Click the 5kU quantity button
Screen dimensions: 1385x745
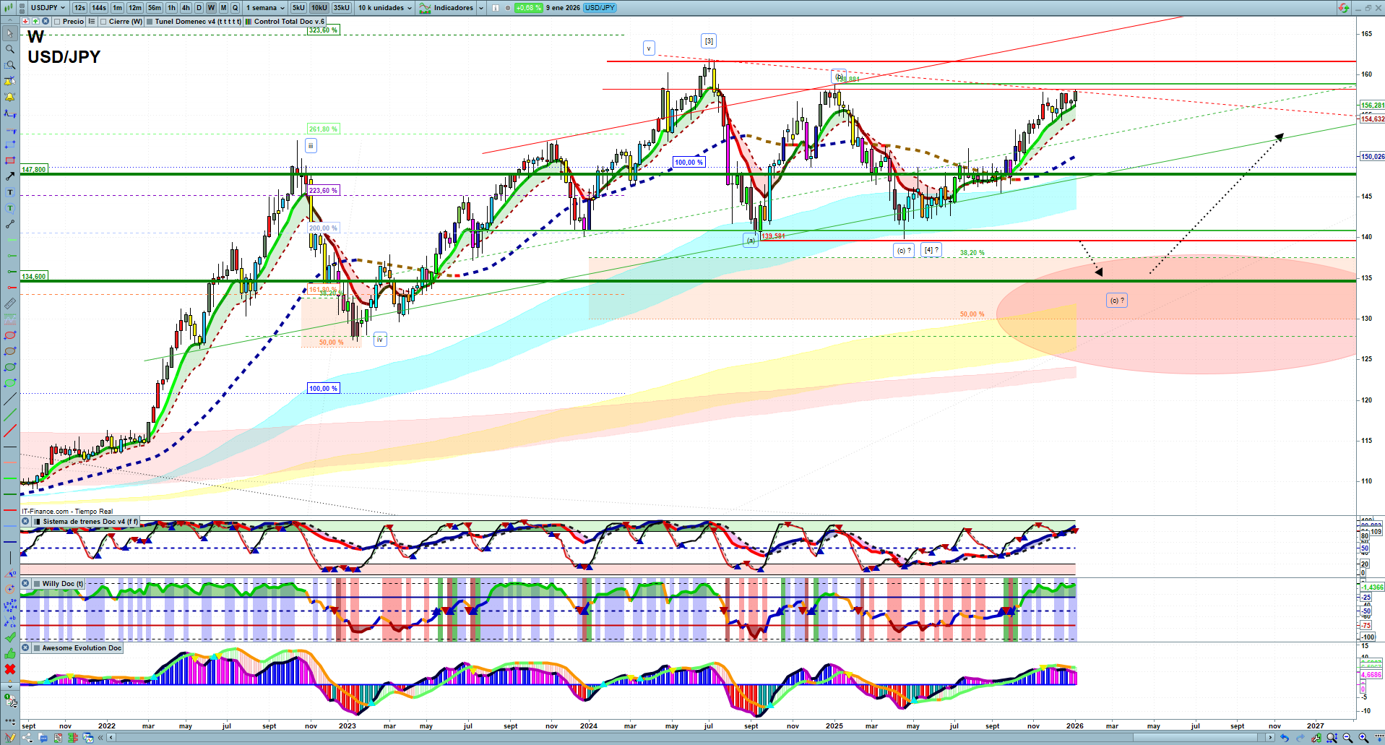point(298,8)
